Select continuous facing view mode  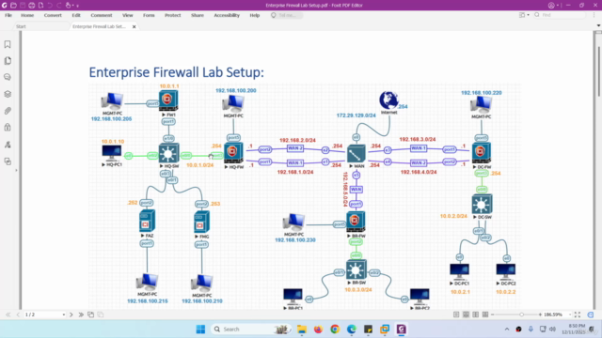(x=485, y=315)
